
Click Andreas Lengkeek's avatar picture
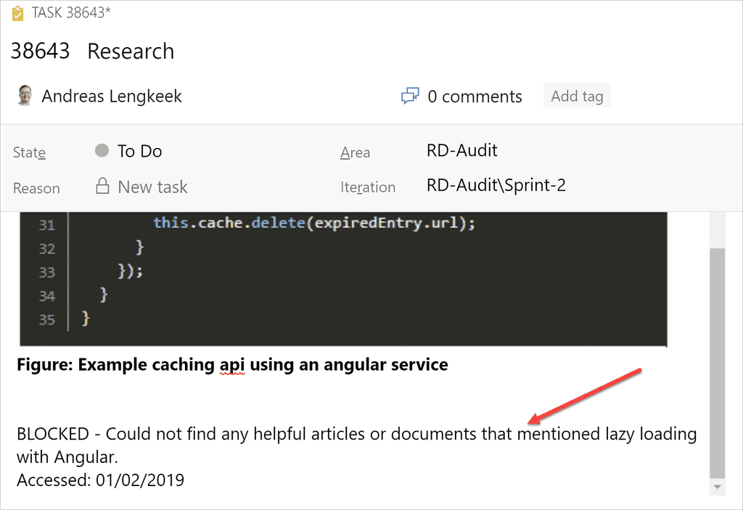pyautogui.click(x=25, y=96)
